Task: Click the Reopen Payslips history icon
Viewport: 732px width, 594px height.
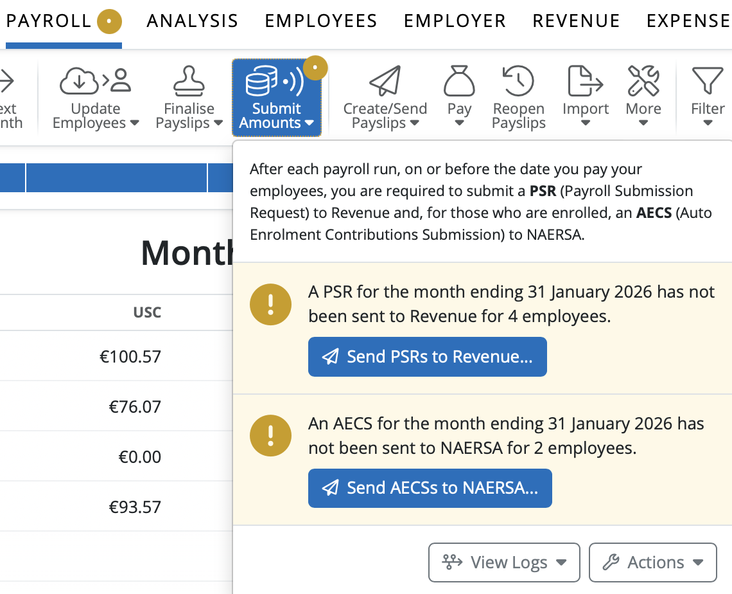Action: (x=518, y=81)
